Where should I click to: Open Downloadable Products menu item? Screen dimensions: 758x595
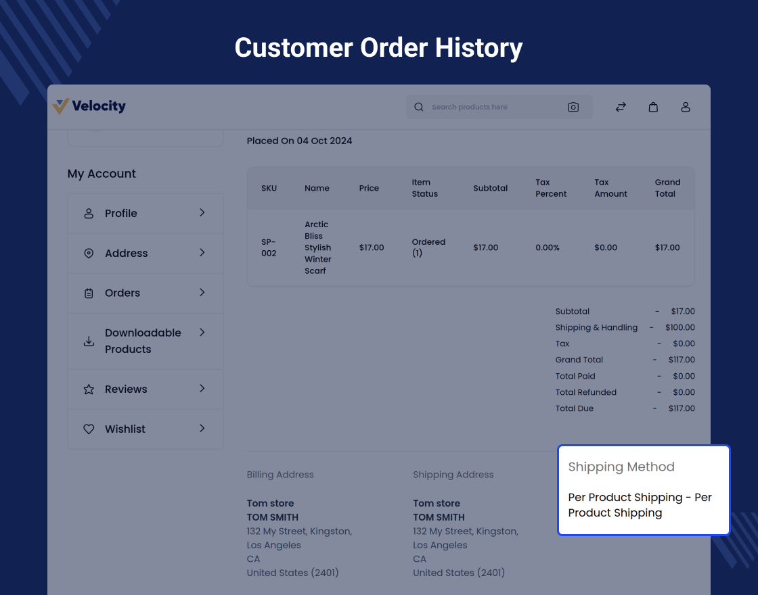pos(146,341)
